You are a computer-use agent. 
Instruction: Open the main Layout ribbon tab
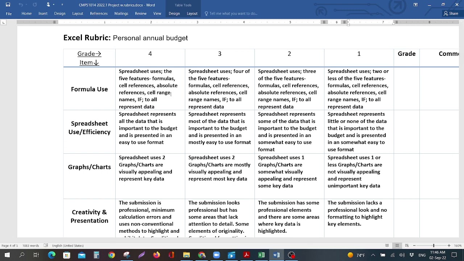coord(78,13)
